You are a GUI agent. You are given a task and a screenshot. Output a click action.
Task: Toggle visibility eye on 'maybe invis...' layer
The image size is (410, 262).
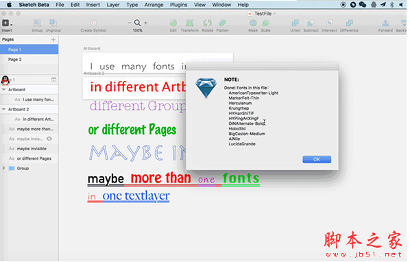pos(49,139)
